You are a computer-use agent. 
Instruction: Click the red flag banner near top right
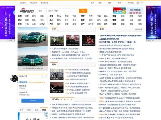119,11
